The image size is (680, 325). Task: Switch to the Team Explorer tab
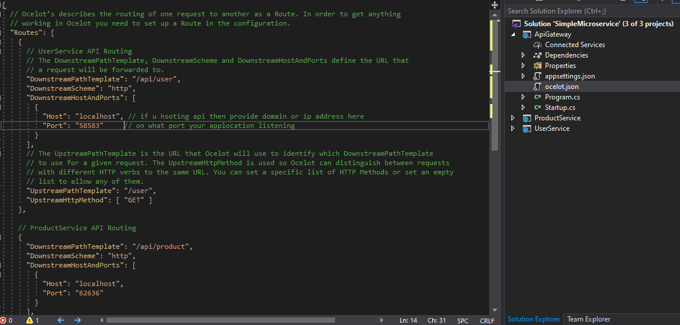point(589,319)
